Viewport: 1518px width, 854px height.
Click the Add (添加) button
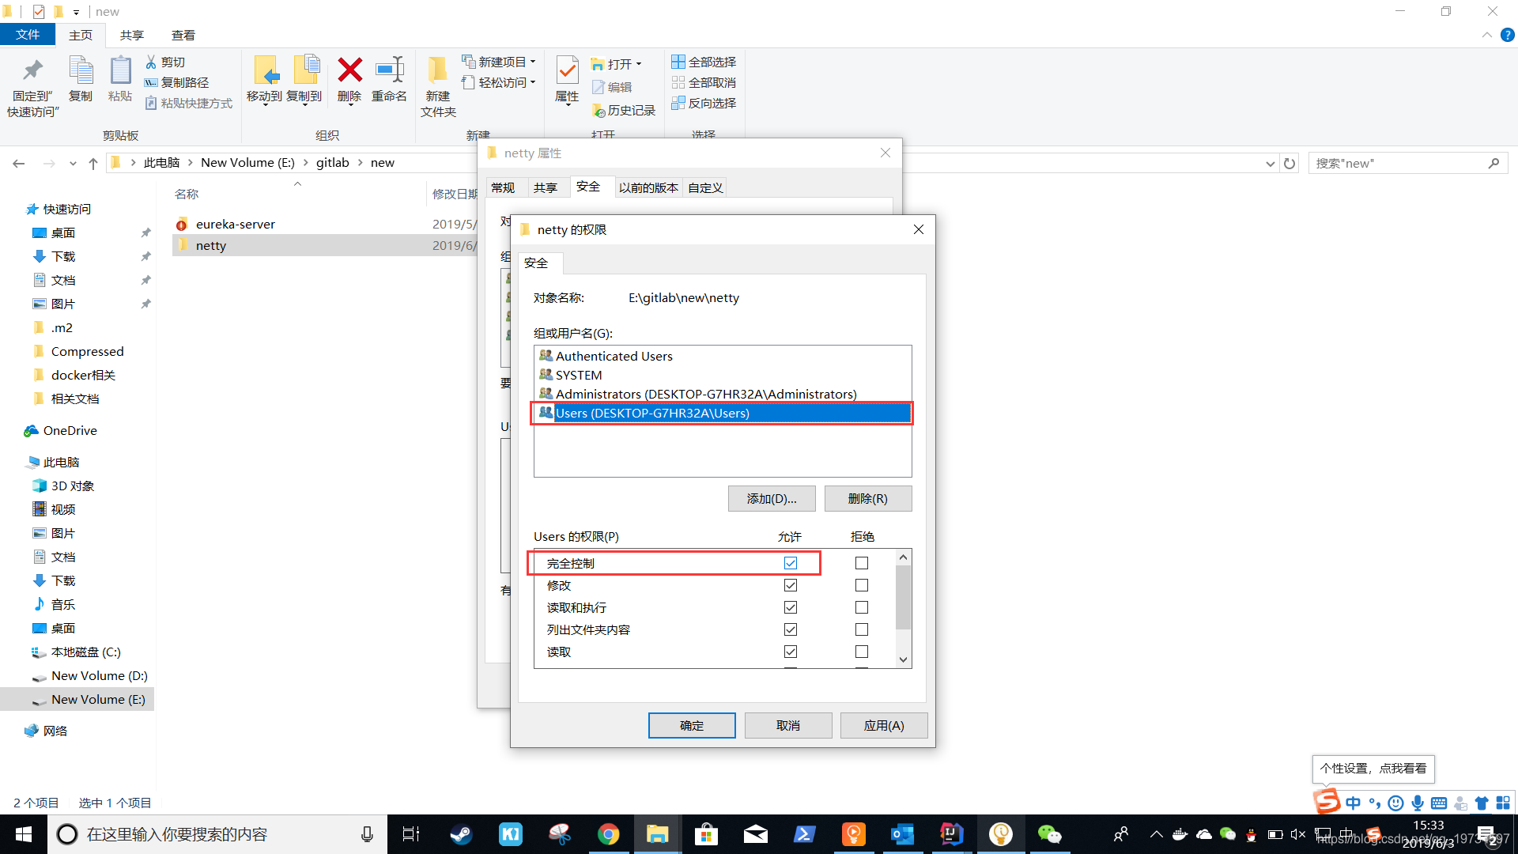click(772, 499)
